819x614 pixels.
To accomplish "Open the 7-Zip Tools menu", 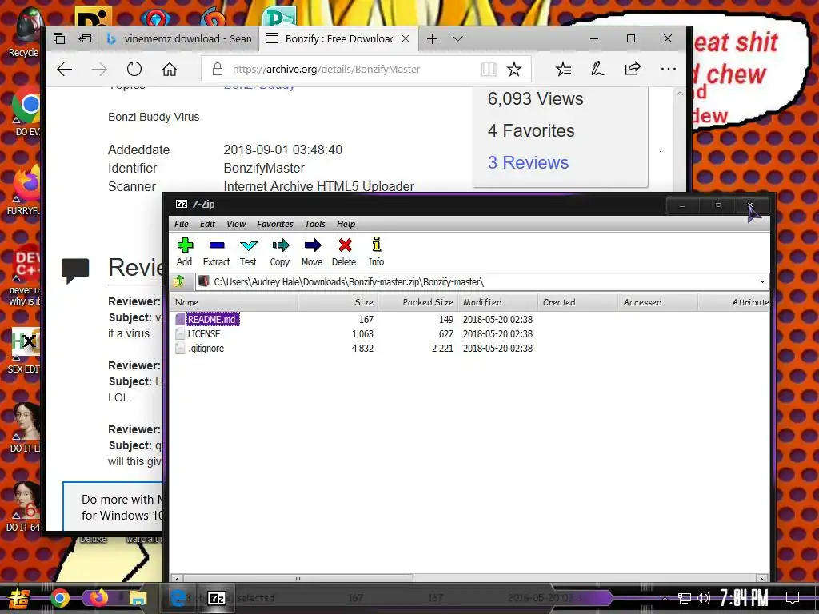I will pos(315,224).
